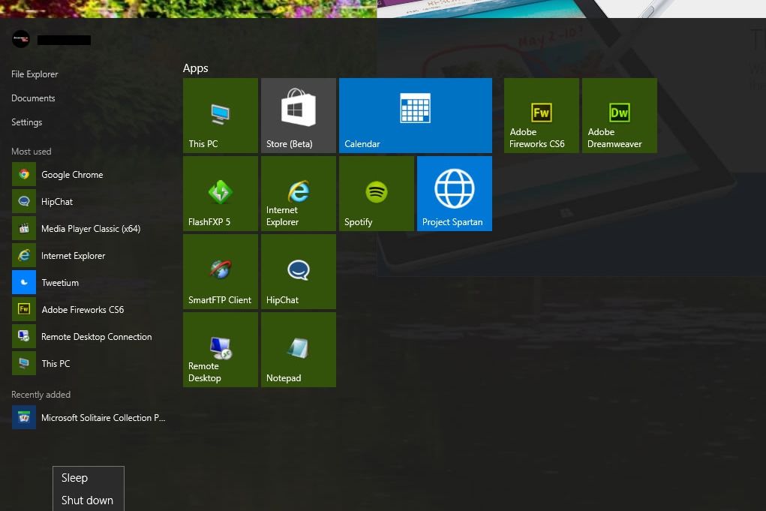
Task: Click the Media Player Classic (x64) label
Action: tap(91, 229)
